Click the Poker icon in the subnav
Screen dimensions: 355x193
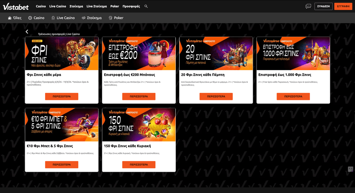click(x=110, y=18)
